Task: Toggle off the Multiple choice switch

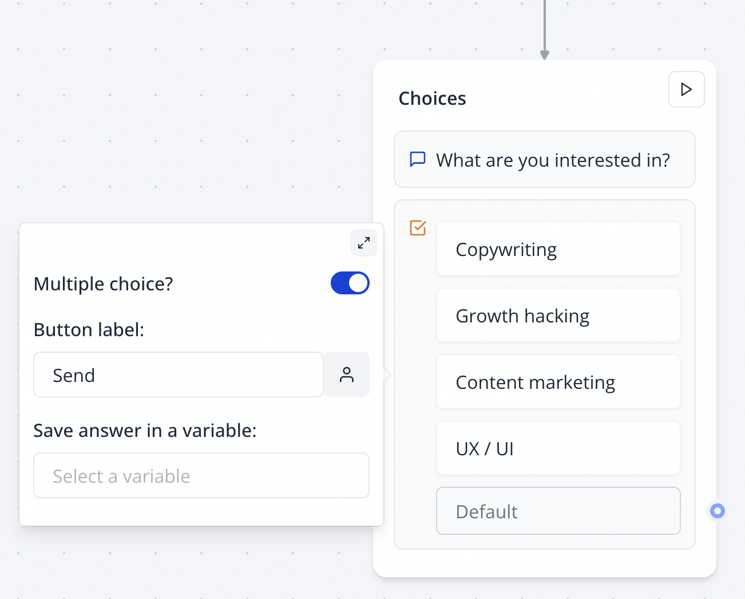Action: [350, 283]
